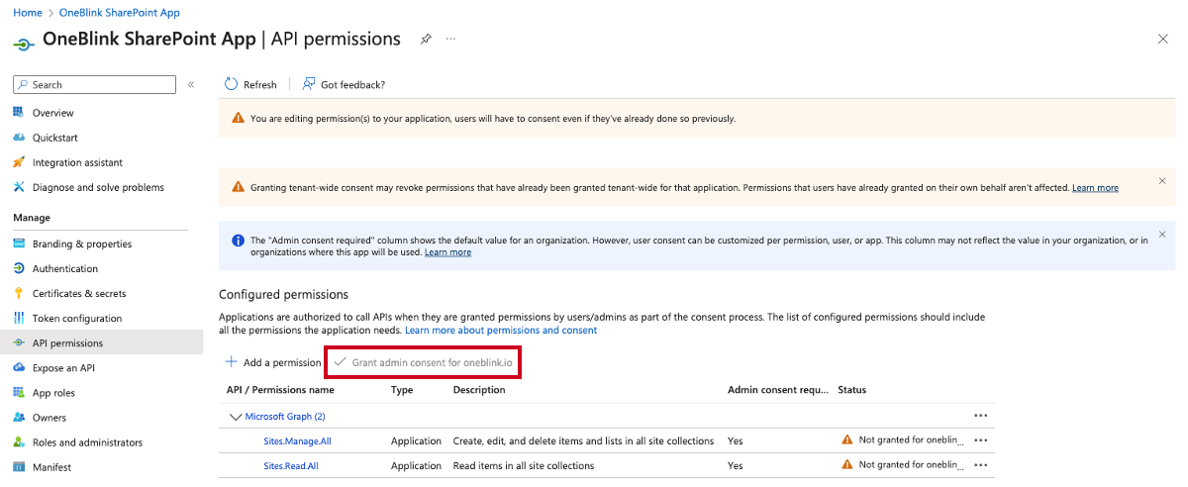Collapse the Microsoft Graph (2) group
This screenshot has height=487, width=1188.
point(236,417)
